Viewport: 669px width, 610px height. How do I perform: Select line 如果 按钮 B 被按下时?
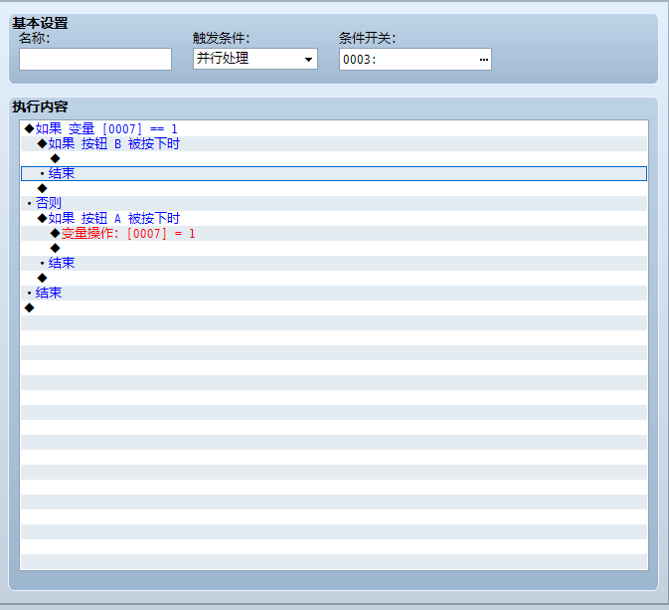point(334,144)
